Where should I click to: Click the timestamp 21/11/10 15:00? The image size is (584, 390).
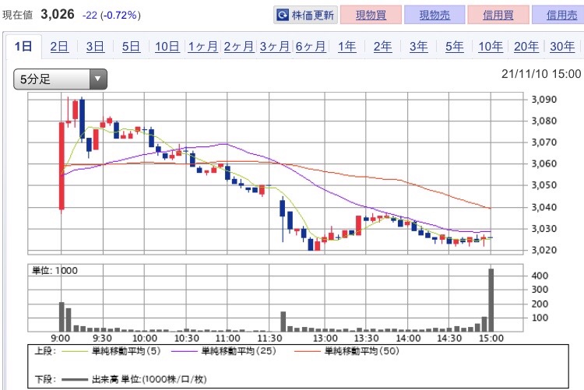point(541,74)
